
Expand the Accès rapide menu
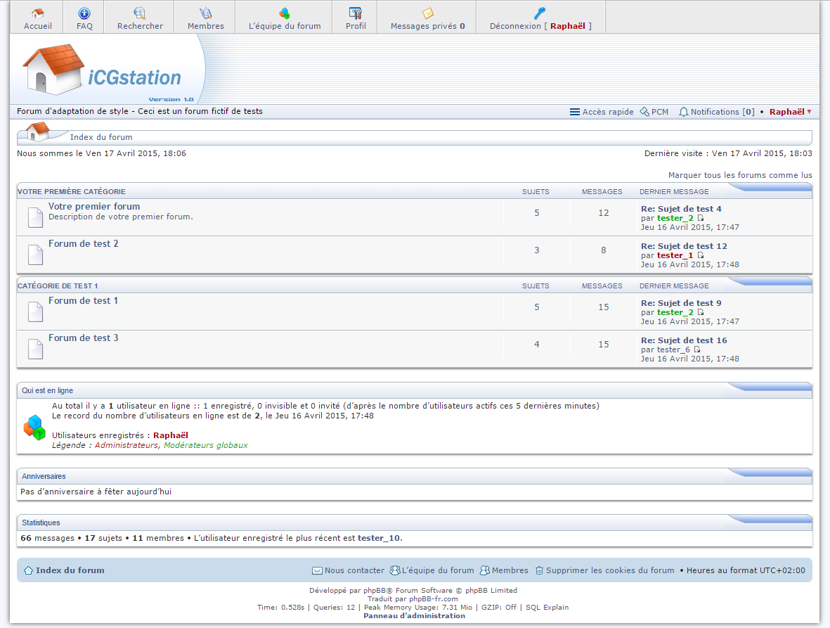click(602, 112)
